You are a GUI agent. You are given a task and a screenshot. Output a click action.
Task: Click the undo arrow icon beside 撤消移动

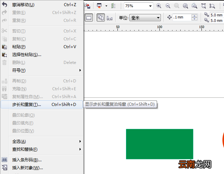[x=4, y=4]
